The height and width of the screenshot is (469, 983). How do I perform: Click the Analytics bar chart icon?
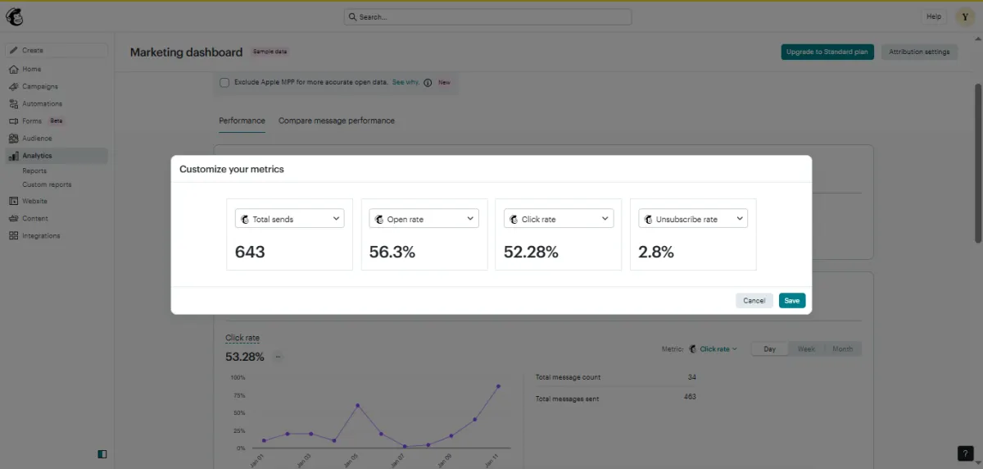[x=14, y=155]
